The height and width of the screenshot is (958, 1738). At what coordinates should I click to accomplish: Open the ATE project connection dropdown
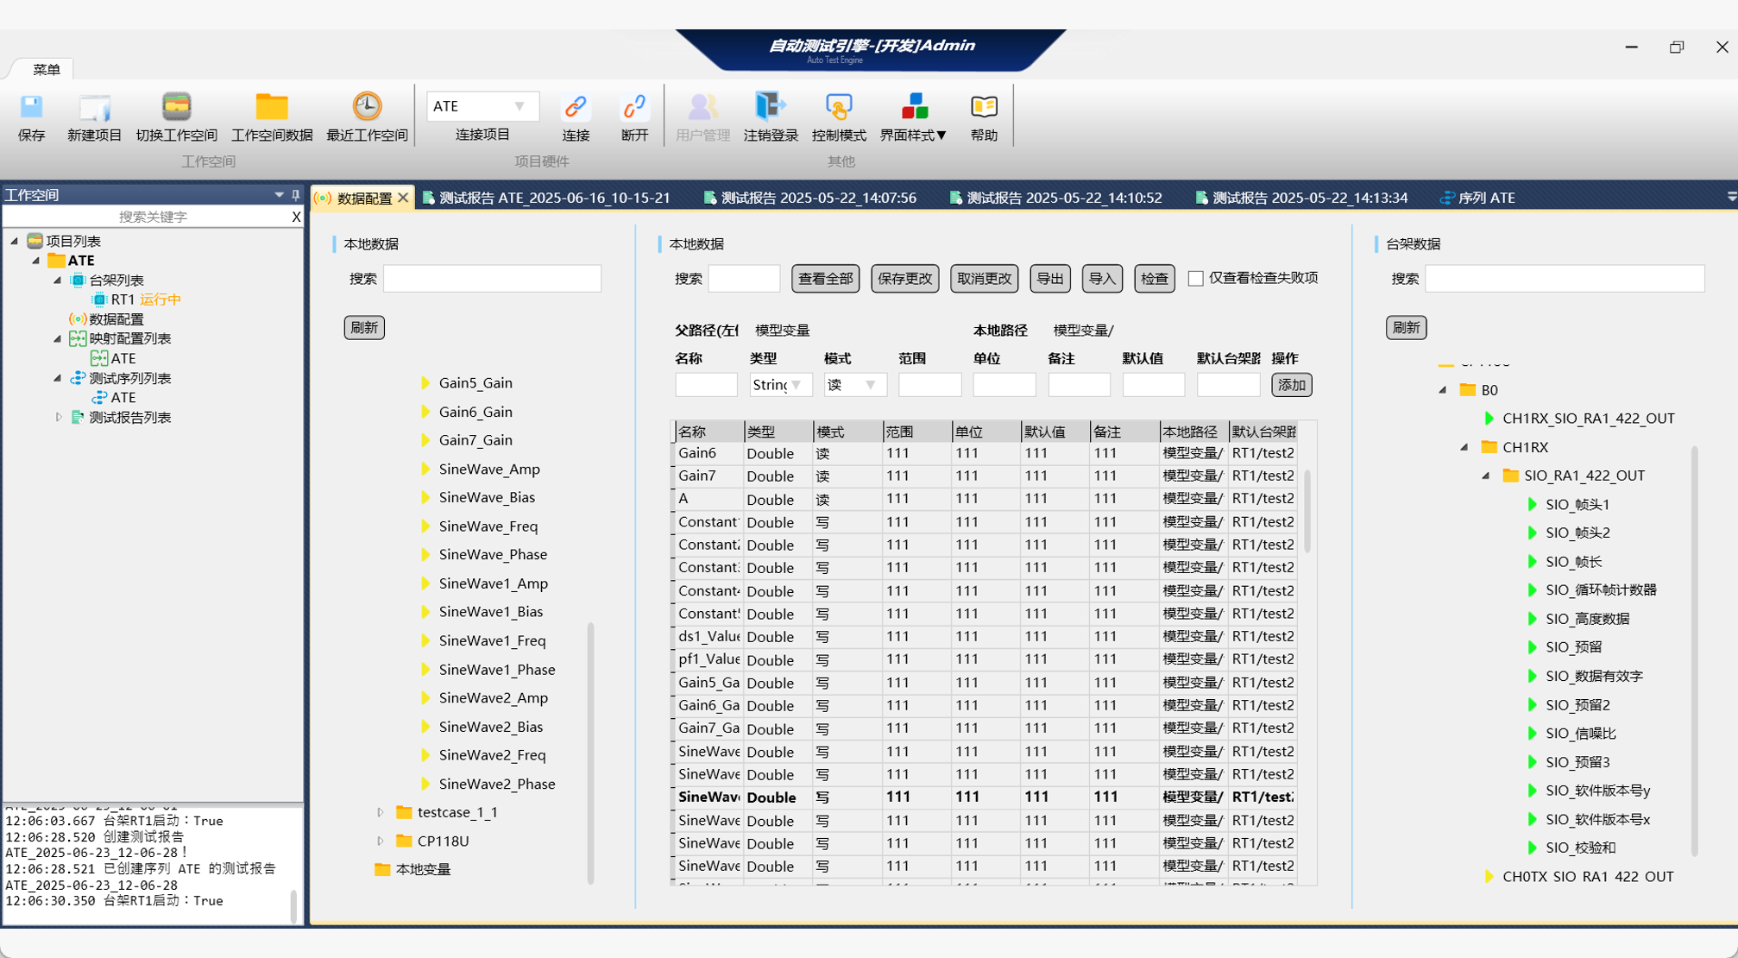point(520,106)
